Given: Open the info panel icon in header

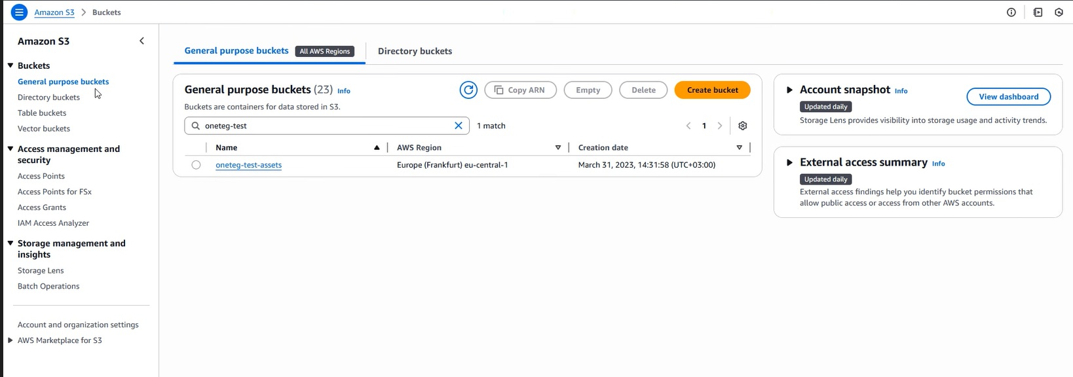Looking at the screenshot, I should click(1011, 12).
